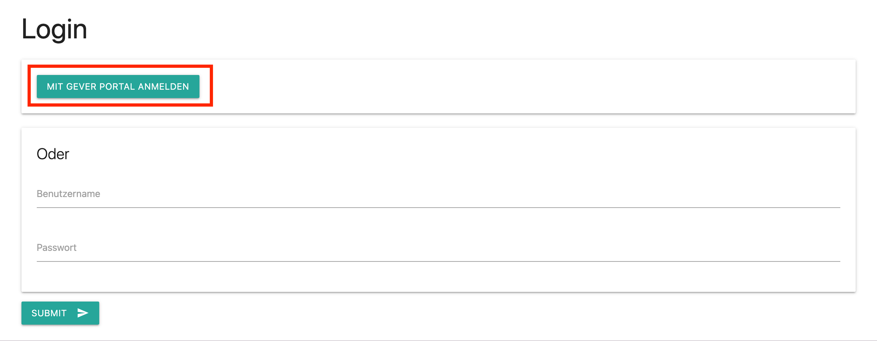Click the word ANMELDEN on the teal button
Image resolution: width=877 pixels, height=341 pixels.
point(163,87)
